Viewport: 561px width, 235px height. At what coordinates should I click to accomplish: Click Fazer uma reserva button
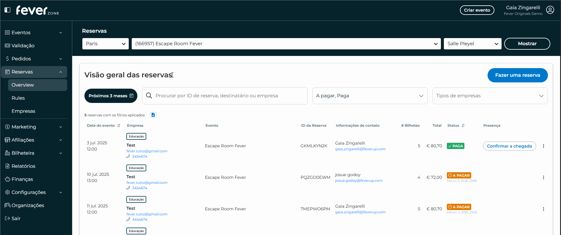click(x=518, y=75)
